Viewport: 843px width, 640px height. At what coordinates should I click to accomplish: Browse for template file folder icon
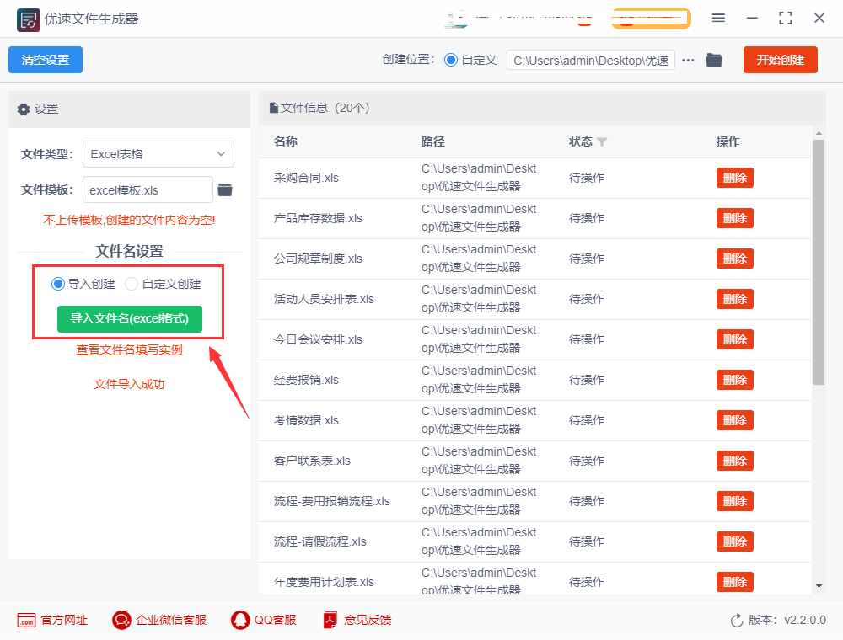(x=225, y=189)
